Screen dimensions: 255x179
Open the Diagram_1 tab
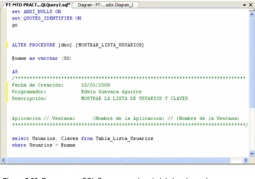pos(106,5)
